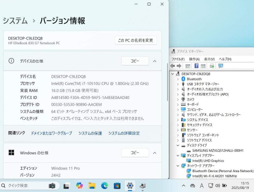Click the システム breadcrumb in Settings
This screenshot has width=254, height=192.
pos(15,21)
